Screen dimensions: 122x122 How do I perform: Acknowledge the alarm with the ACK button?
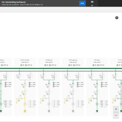point(82,3)
